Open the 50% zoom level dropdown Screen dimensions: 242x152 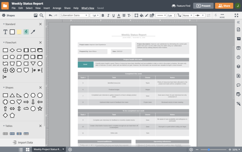tap(236, 150)
